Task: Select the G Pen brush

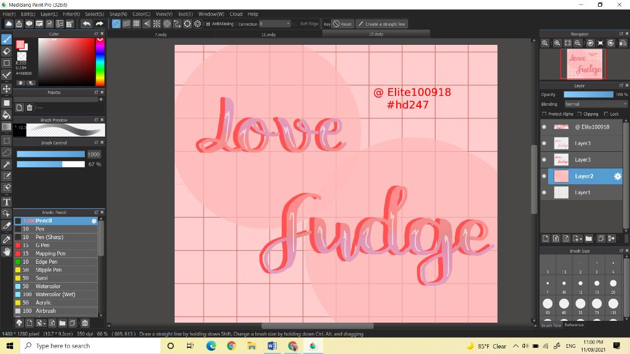Action: (56, 245)
